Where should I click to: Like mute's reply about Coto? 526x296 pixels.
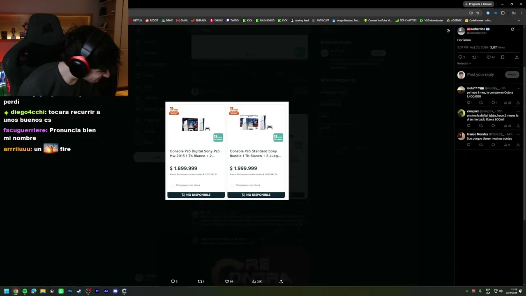click(x=494, y=103)
